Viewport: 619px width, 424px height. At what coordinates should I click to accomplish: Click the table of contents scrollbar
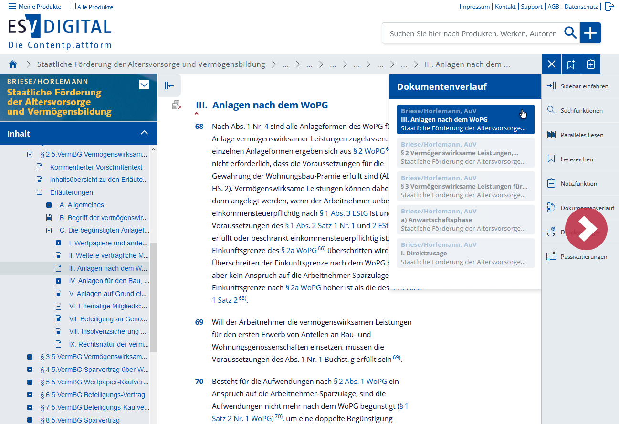pyautogui.click(x=153, y=297)
